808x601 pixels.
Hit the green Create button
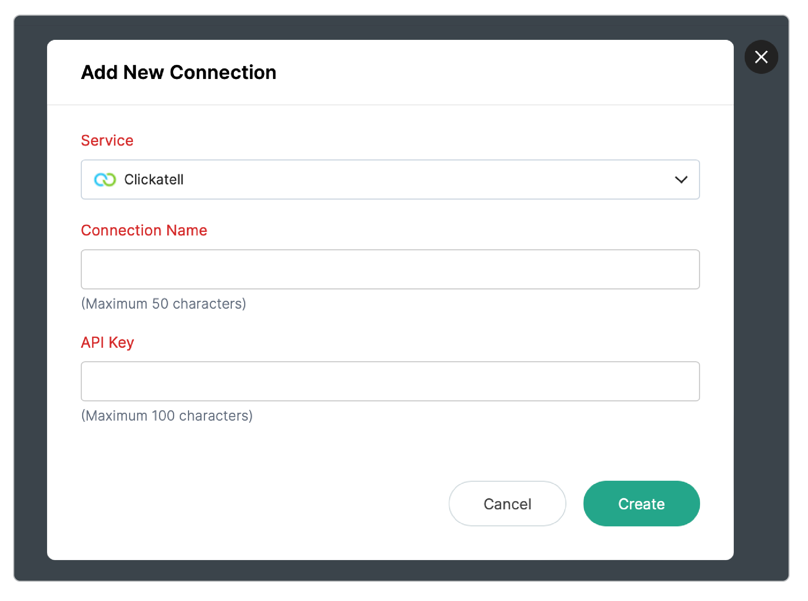[641, 504]
